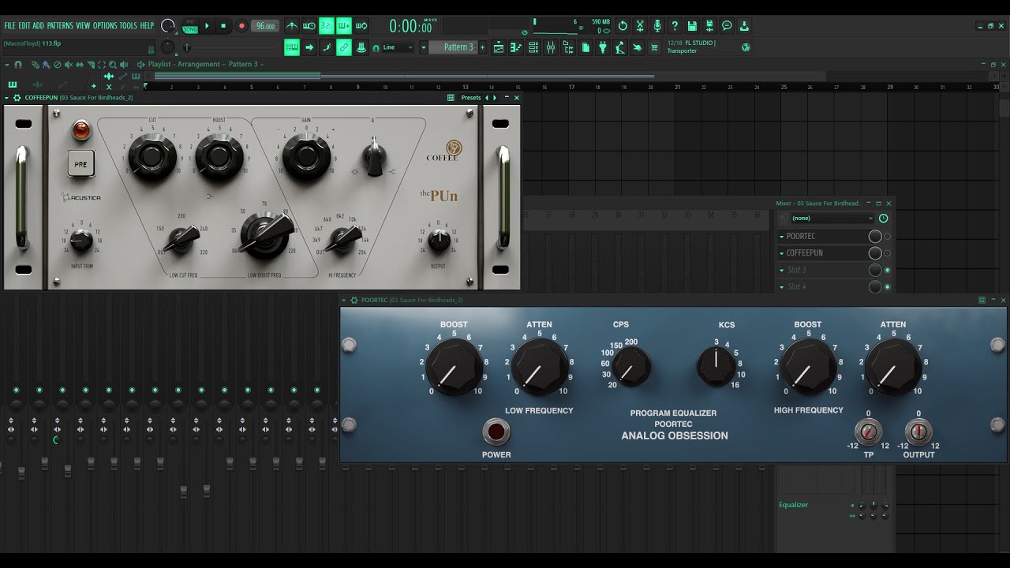Toggle the overdub/blend recording icon

(x=344, y=26)
